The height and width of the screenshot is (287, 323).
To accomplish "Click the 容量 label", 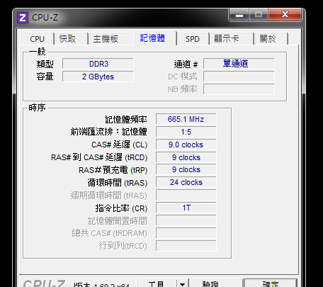I will 45,77.
